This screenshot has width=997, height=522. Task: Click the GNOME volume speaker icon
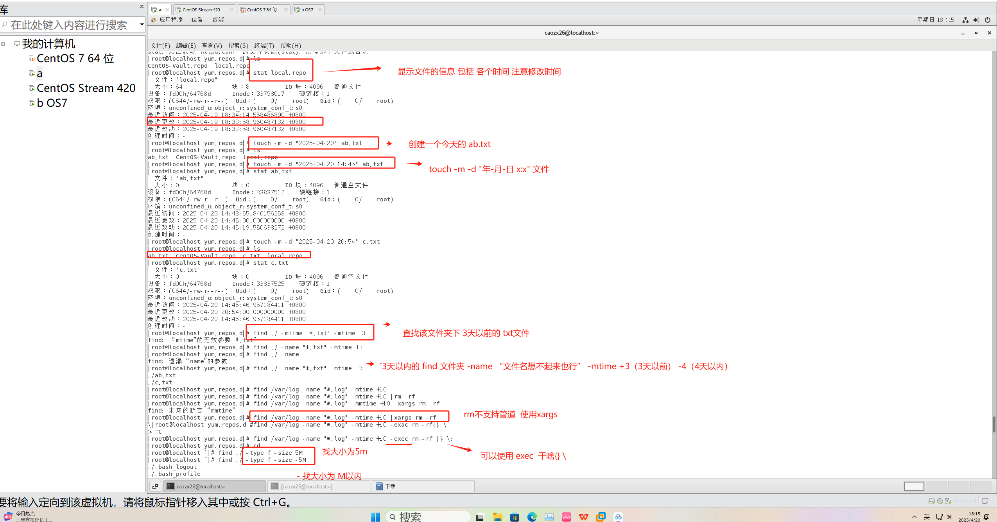(976, 20)
